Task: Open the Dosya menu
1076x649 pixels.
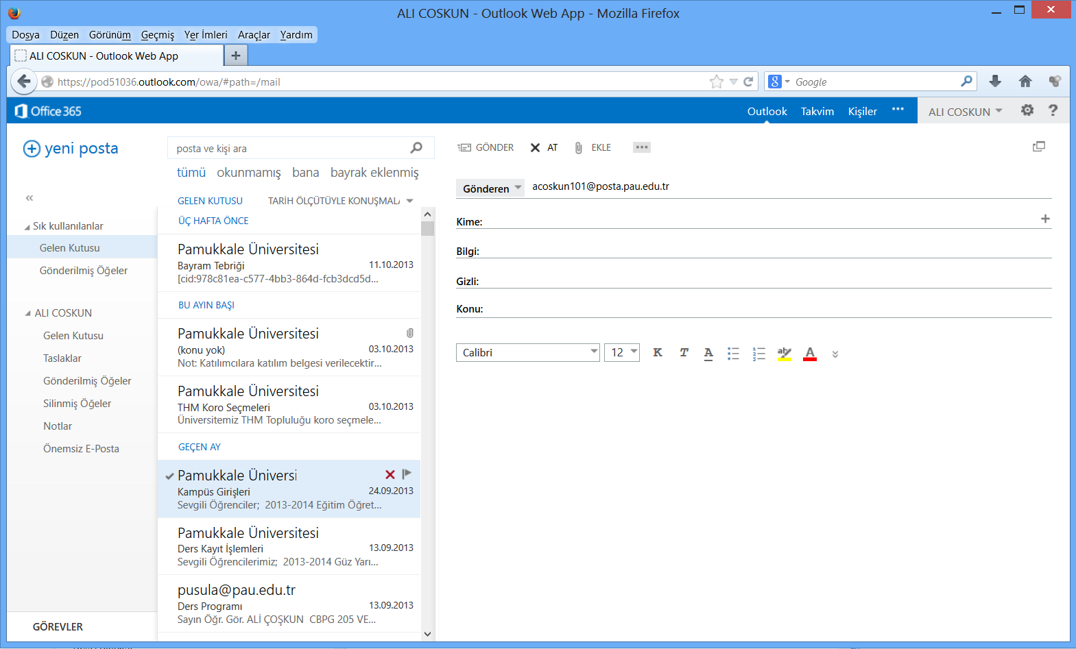Action: [25, 35]
